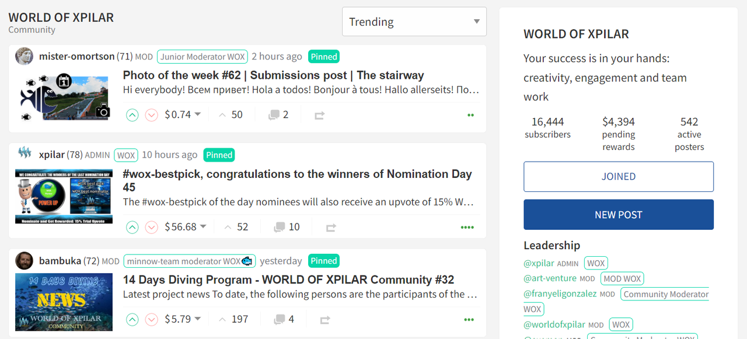The width and height of the screenshot is (747, 339).
Task: Resteem the #wox-bestpick post
Action: coord(331,228)
